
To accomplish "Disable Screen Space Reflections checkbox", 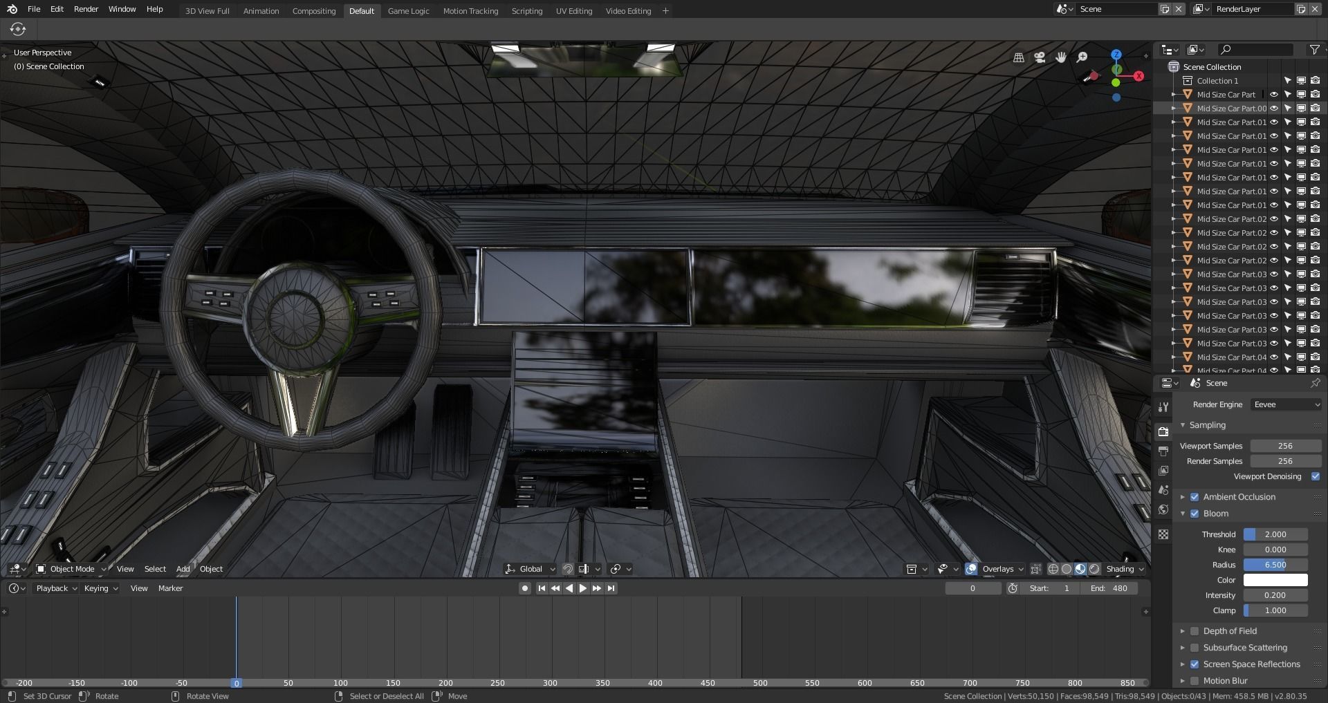I will click(x=1195, y=664).
